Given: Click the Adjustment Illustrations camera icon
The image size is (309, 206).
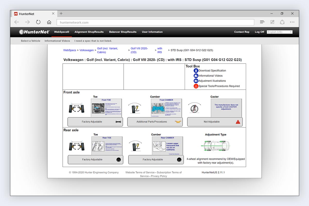Looking at the screenshot, I should [196, 81].
